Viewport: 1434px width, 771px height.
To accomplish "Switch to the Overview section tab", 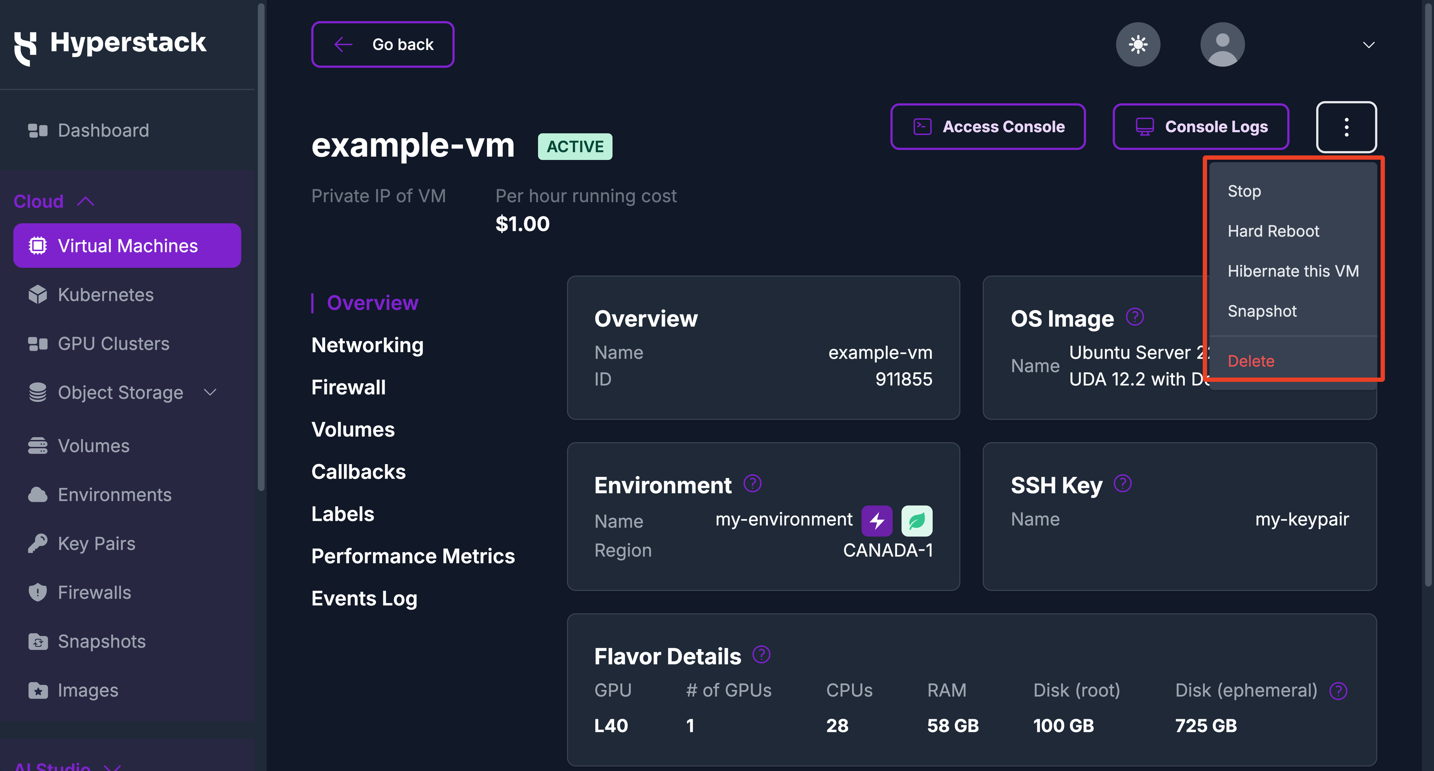I will click(372, 303).
